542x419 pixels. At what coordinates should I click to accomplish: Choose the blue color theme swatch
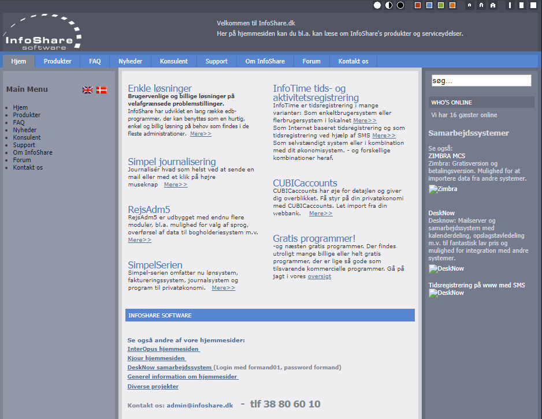[x=429, y=5]
